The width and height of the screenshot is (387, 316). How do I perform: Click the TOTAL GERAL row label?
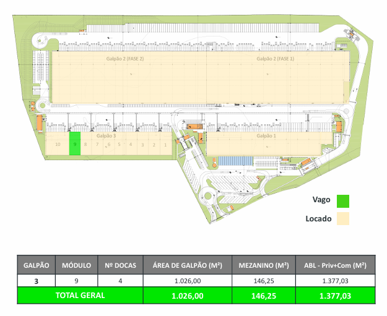[80, 296]
